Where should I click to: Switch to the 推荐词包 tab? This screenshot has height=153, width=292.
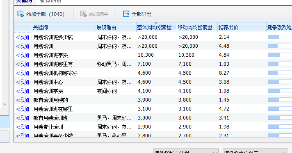tap(51, 1)
